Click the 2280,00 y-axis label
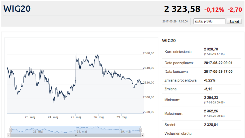 click(149, 112)
